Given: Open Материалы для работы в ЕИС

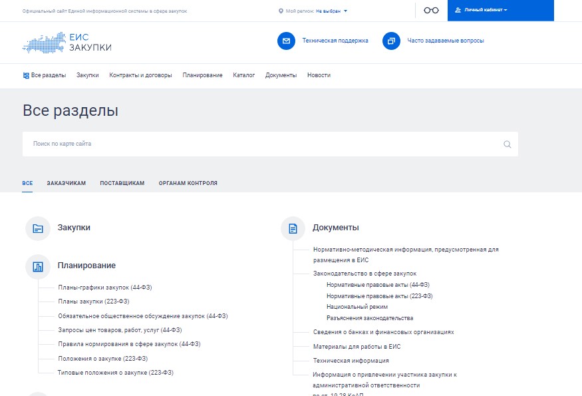Looking at the screenshot, I should [357, 347].
